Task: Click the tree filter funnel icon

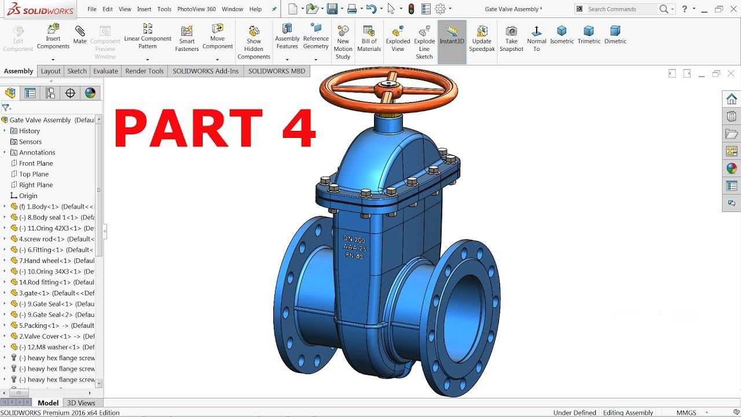Action: [x=5, y=108]
